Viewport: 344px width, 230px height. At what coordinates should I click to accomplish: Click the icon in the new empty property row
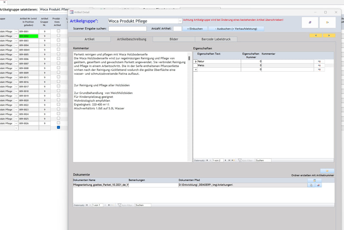319,70
